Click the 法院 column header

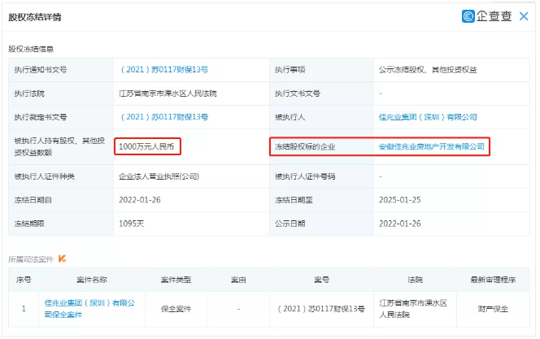(415, 280)
